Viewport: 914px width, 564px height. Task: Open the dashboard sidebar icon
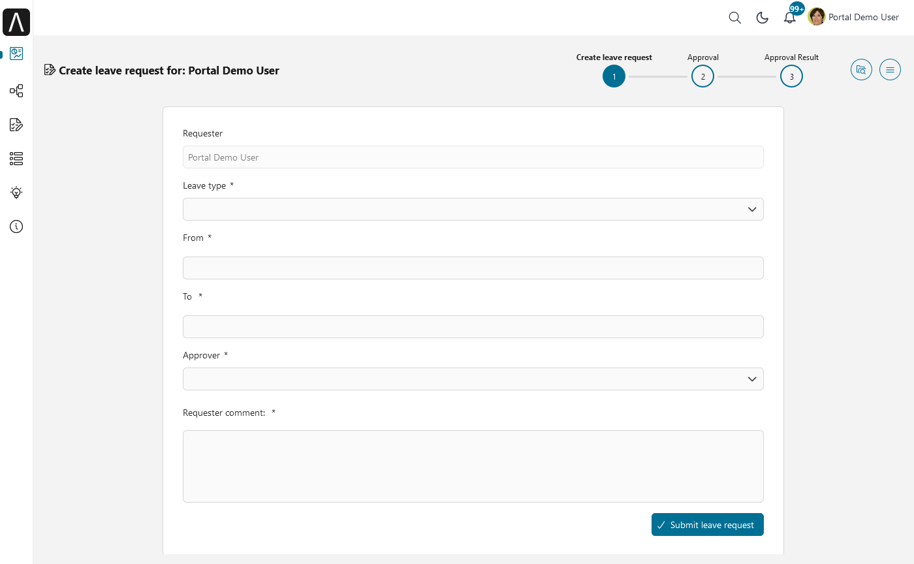click(16, 54)
